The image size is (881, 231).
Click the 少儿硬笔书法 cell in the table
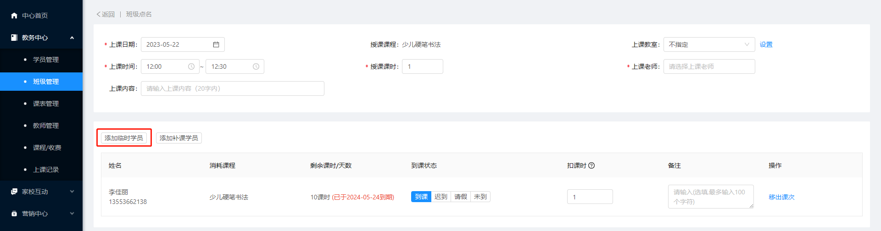click(229, 197)
